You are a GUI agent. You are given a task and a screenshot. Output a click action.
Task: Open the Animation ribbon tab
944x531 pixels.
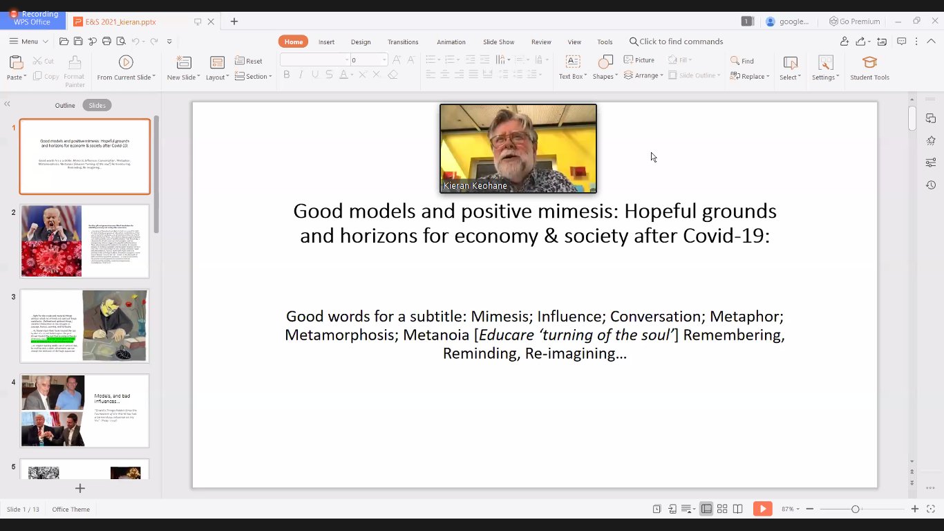(x=451, y=42)
